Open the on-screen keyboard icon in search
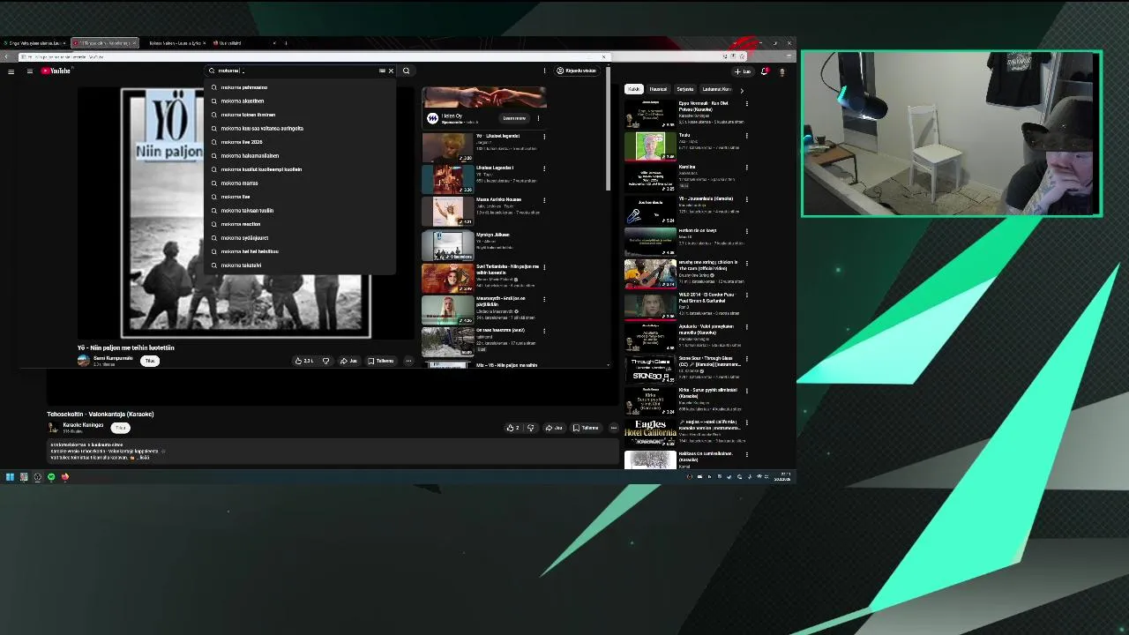 tap(382, 71)
